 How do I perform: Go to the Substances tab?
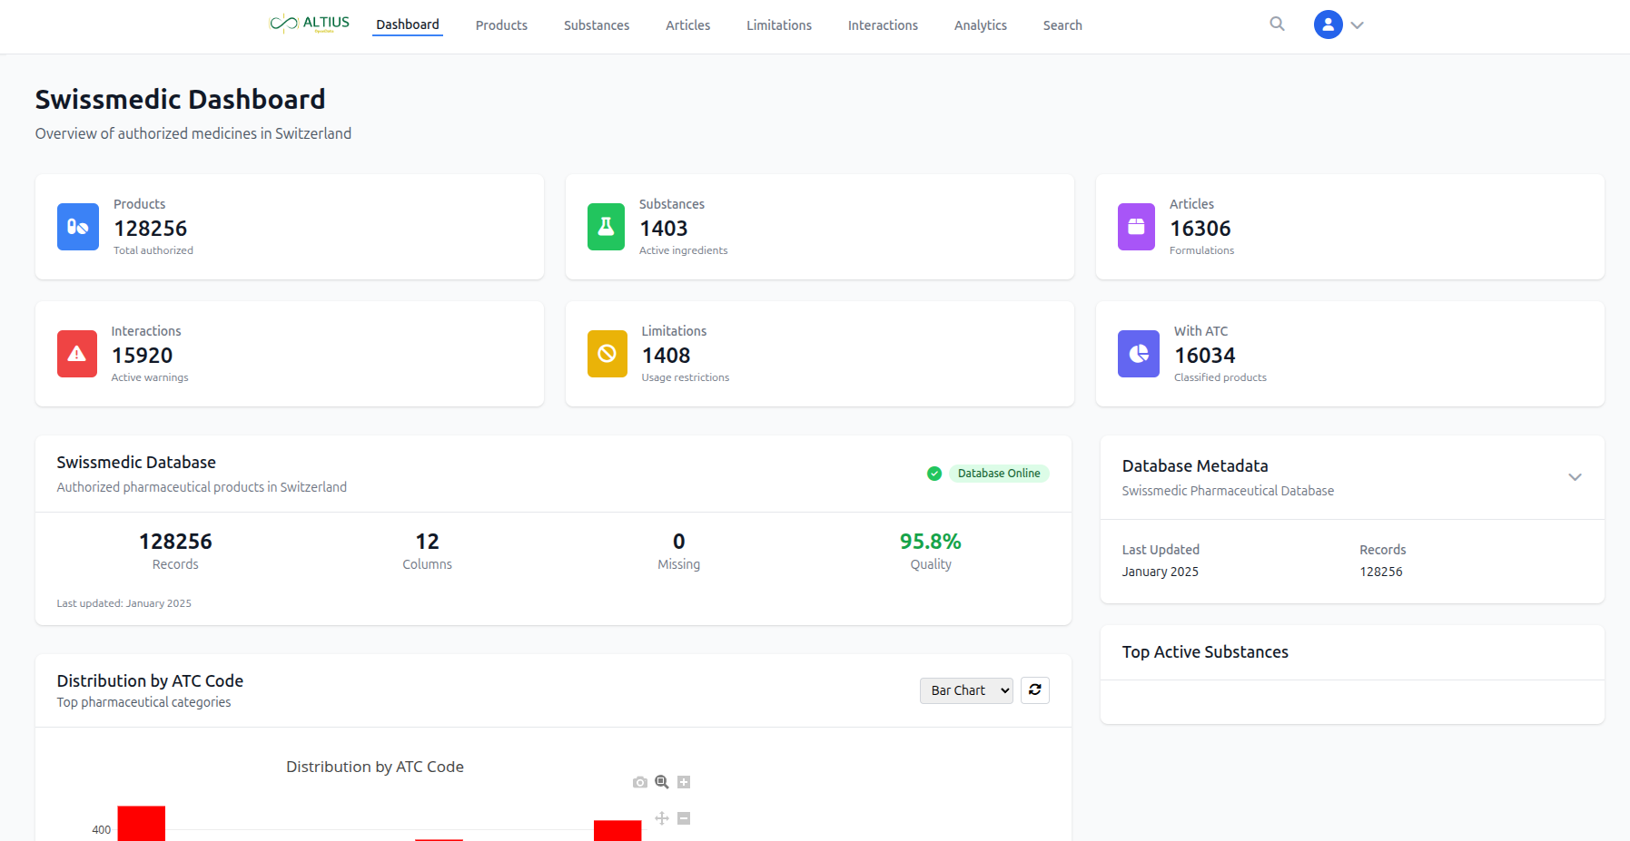pyautogui.click(x=596, y=25)
